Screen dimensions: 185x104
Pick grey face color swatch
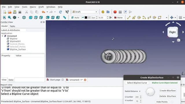[89, 18]
